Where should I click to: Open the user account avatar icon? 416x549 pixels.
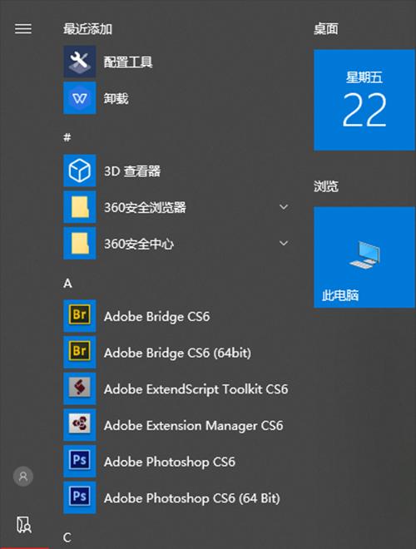[x=23, y=476]
